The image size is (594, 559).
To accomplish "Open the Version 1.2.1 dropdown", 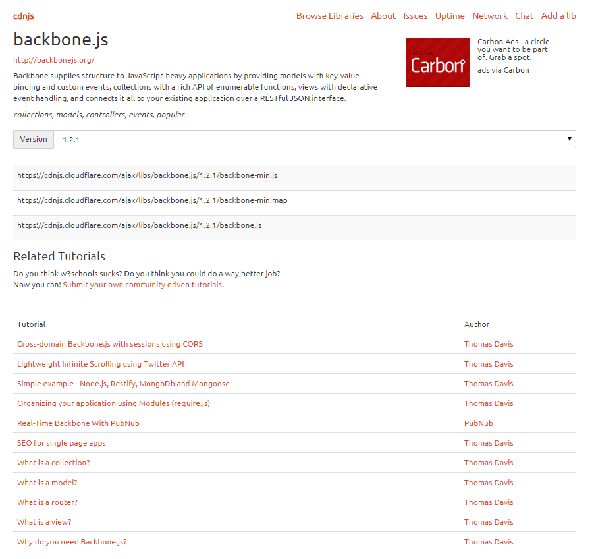I will click(314, 139).
